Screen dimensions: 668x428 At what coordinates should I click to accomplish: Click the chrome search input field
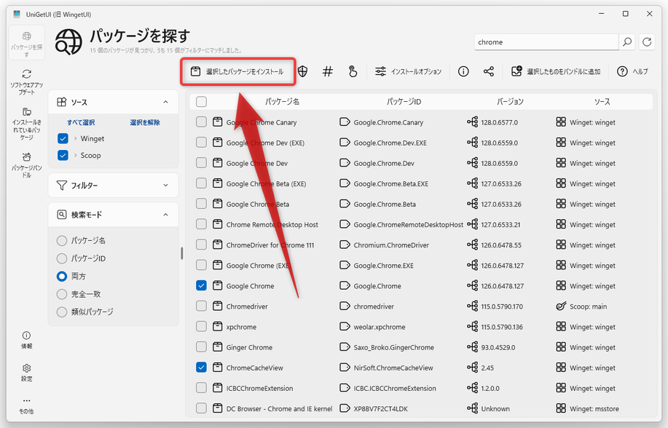[x=546, y=41]
